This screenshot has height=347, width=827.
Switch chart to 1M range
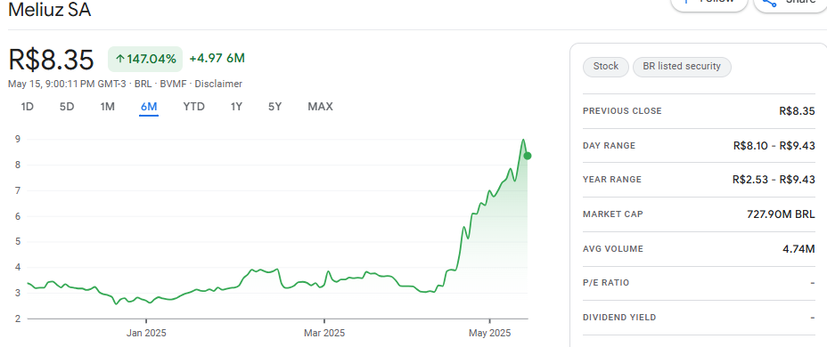pyautogui.click(x=108, y=107)
